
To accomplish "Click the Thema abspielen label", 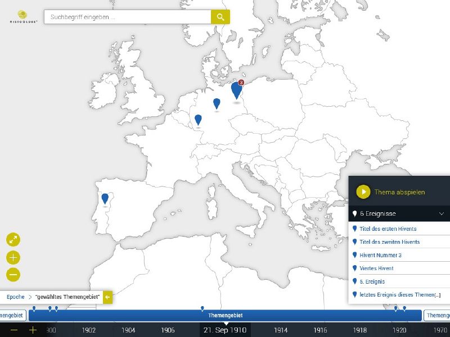I will (x=399, y=192).
